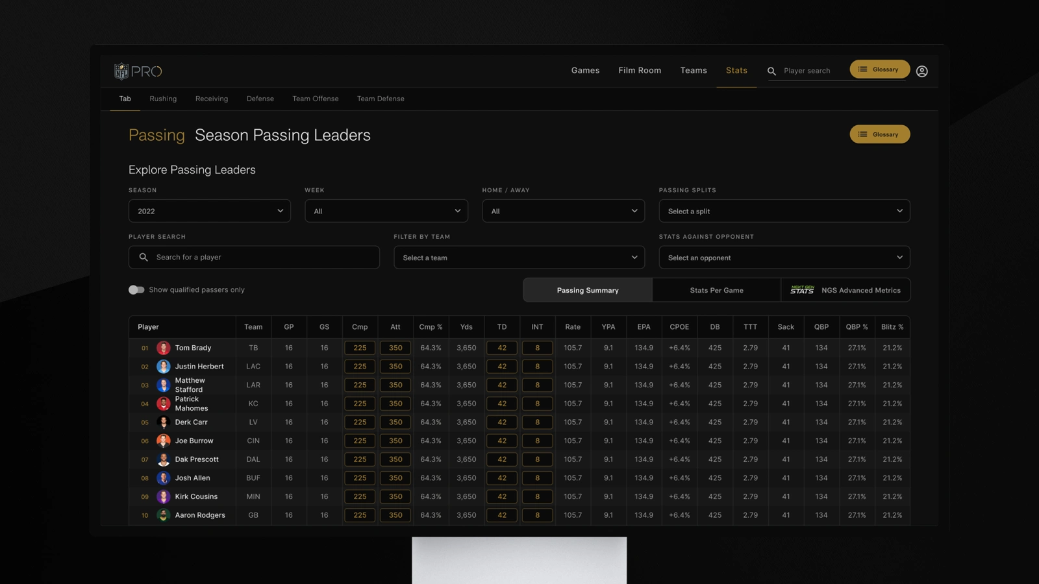Click Glossary button beside Season Passing Leaders
This screenshot has height=584, width=1039.
click(880, 134)
